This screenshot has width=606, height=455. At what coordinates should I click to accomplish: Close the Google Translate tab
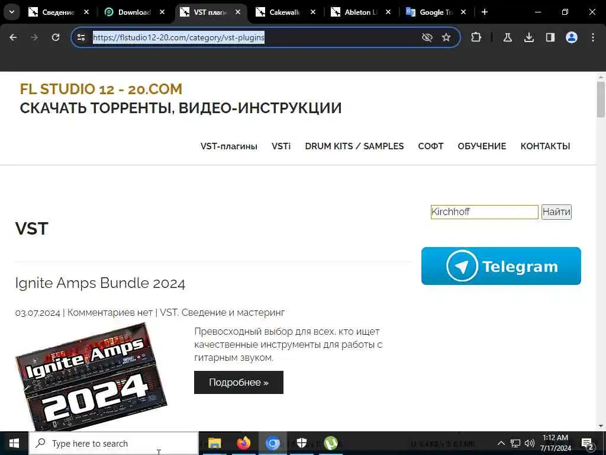(463, 12)
